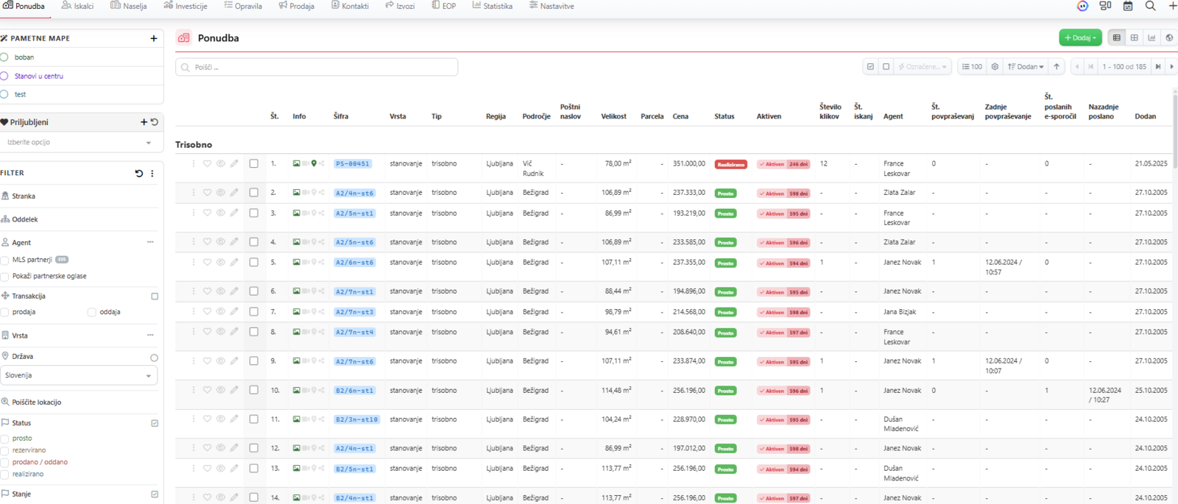The height and width of the screenshot is (504, 1178).
Task: Open the Statistika menu
Action: [492, 6]
